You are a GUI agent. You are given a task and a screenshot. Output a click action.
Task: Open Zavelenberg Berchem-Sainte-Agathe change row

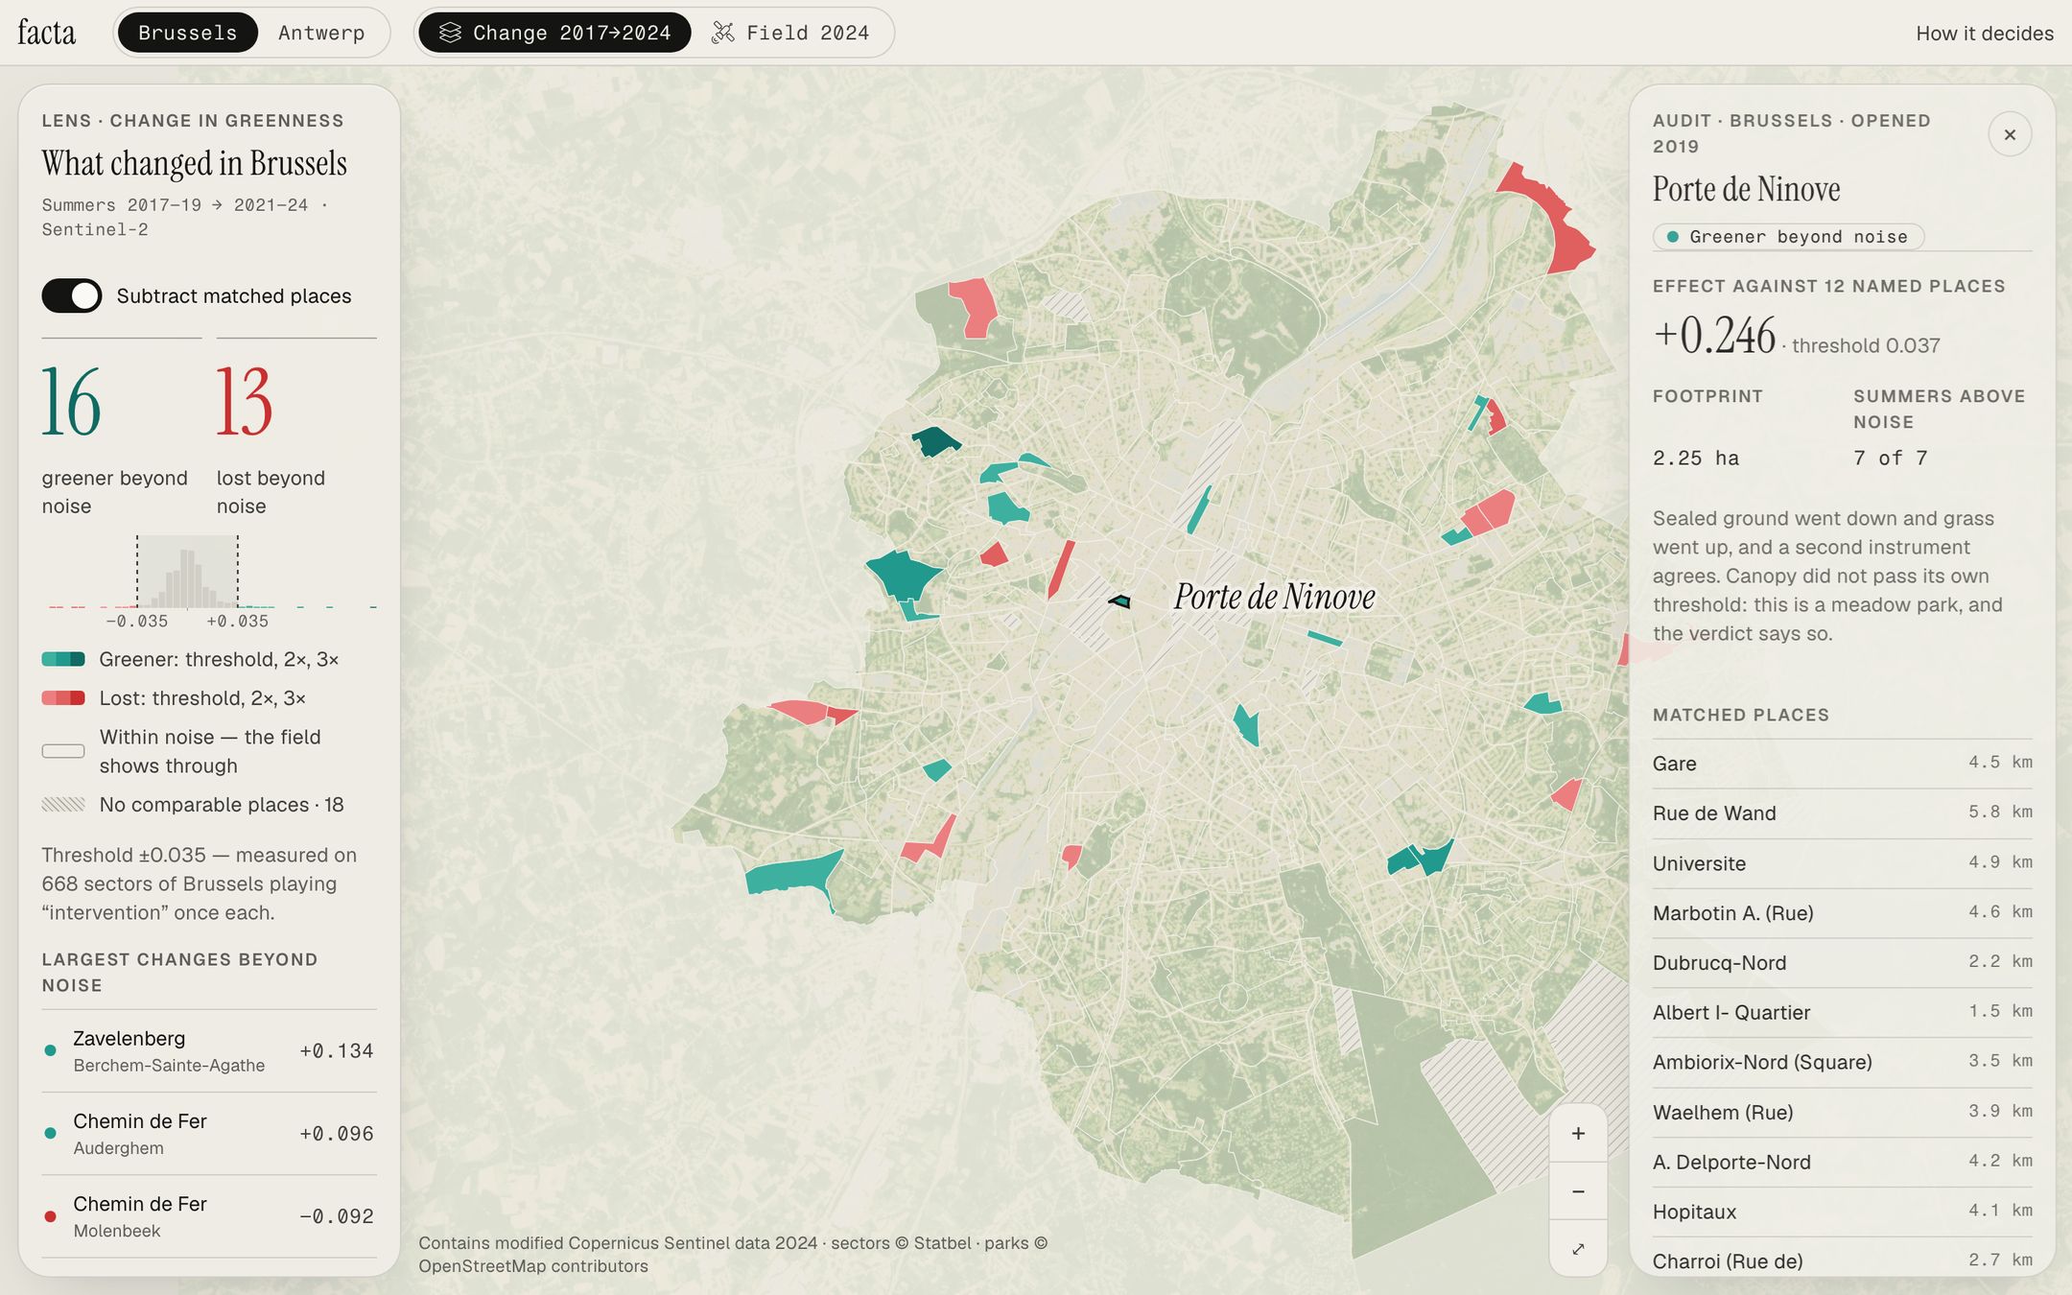click(209, 1050)
